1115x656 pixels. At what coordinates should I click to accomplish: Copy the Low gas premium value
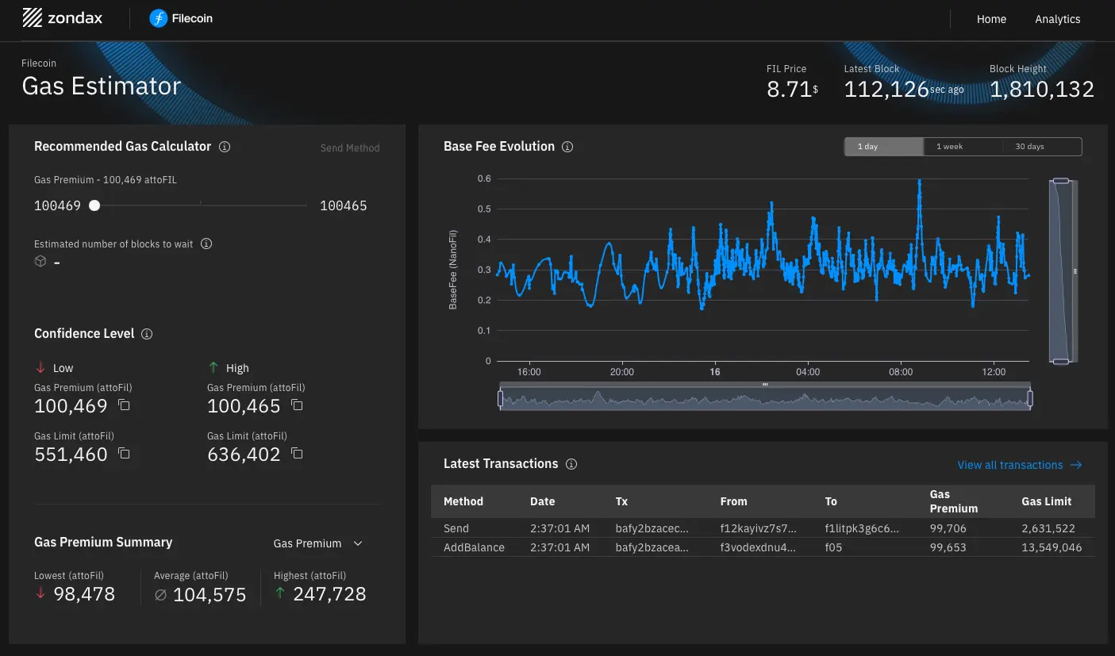tap(124, 405)
